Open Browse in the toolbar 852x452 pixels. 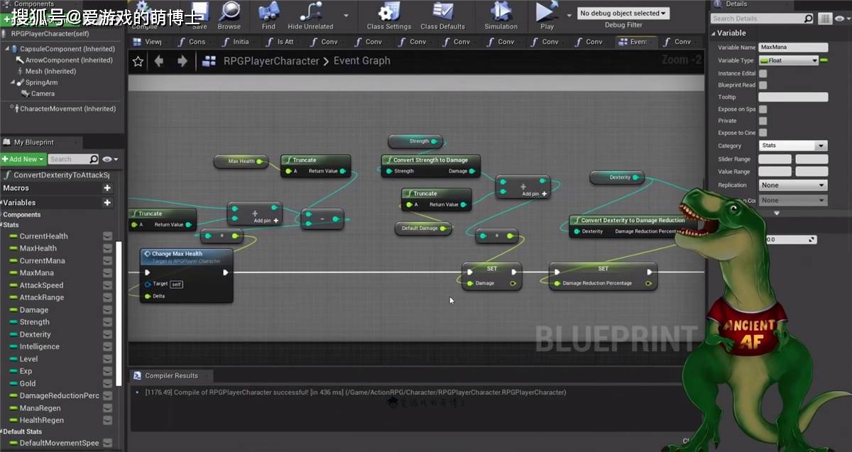point(229,16)
